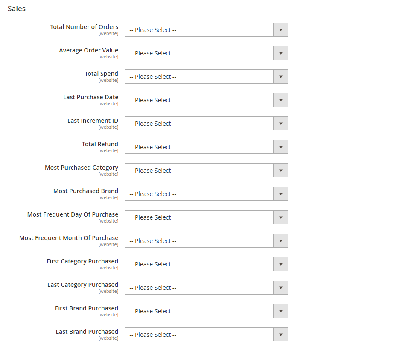The height and width of the screenshot is (350, 397).
Task: Click the Sales section heading
Action: [17, 9]
